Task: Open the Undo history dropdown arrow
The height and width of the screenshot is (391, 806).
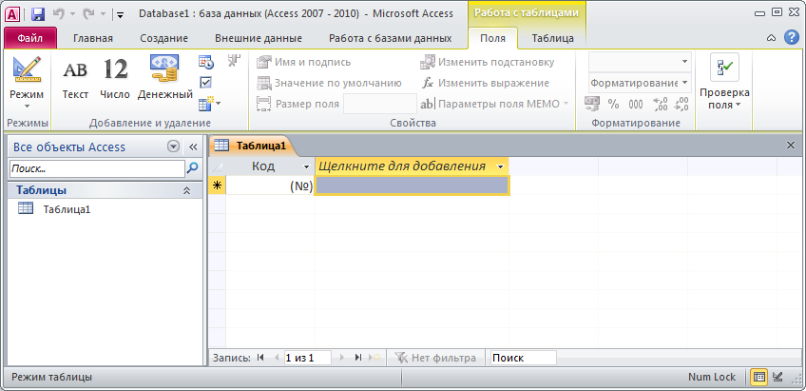Action: 72,14
